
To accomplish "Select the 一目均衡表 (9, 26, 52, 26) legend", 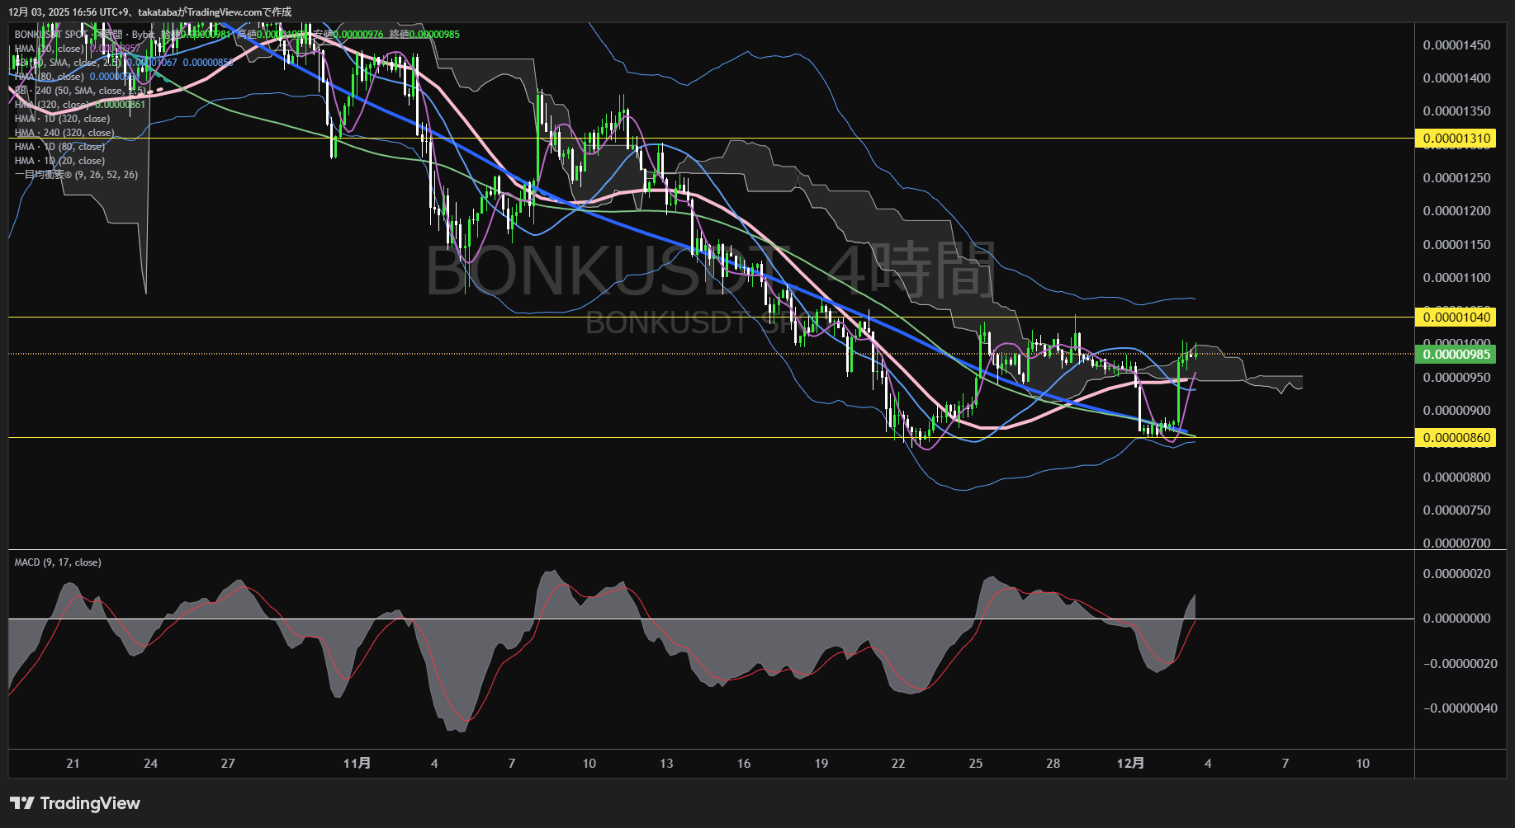I will tap(76, 175).
